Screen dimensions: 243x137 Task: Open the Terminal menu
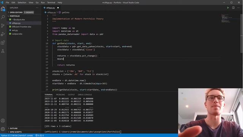51,3
